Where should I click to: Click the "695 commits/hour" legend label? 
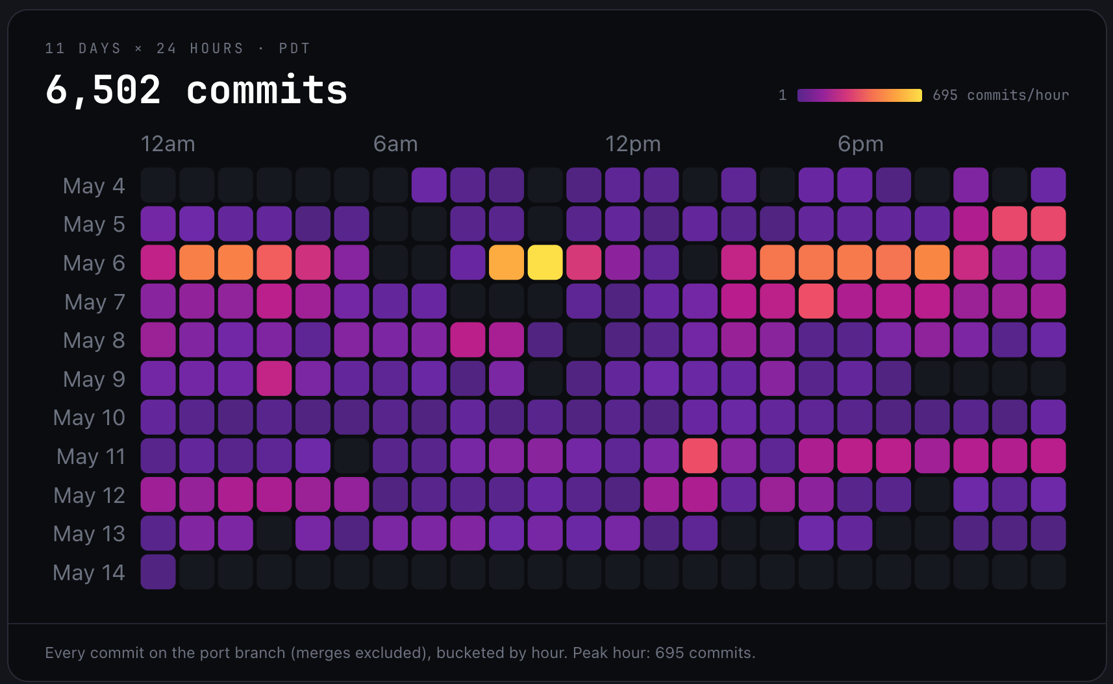[x=1001, y=95]
